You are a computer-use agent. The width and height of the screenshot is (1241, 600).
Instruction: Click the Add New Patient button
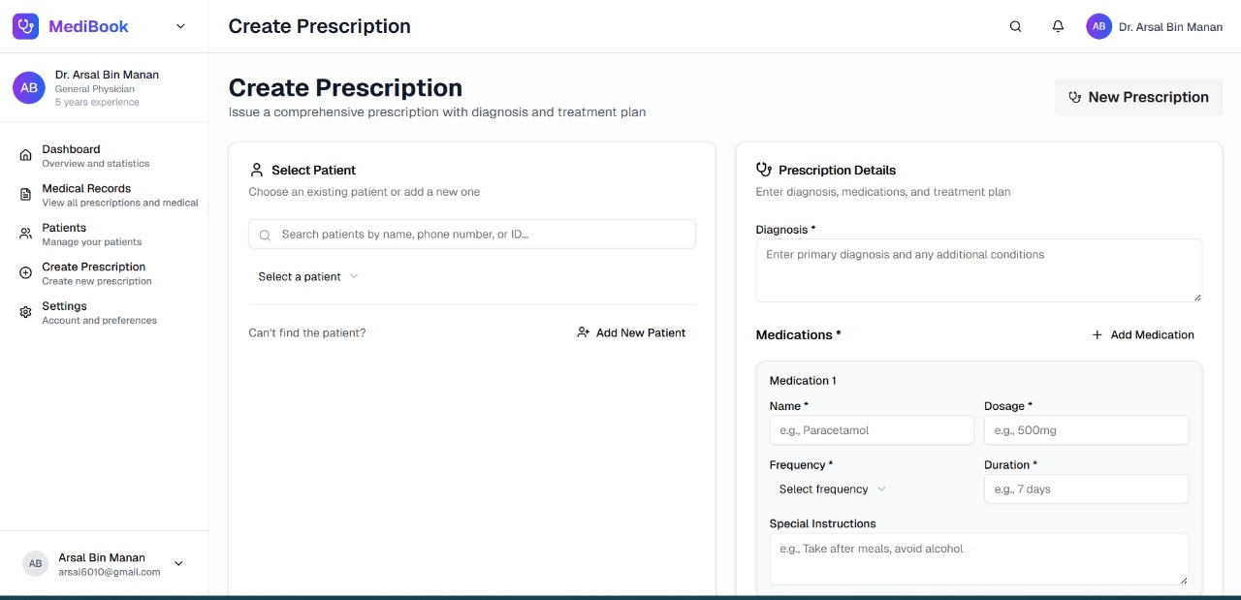[x=631, y=332]
